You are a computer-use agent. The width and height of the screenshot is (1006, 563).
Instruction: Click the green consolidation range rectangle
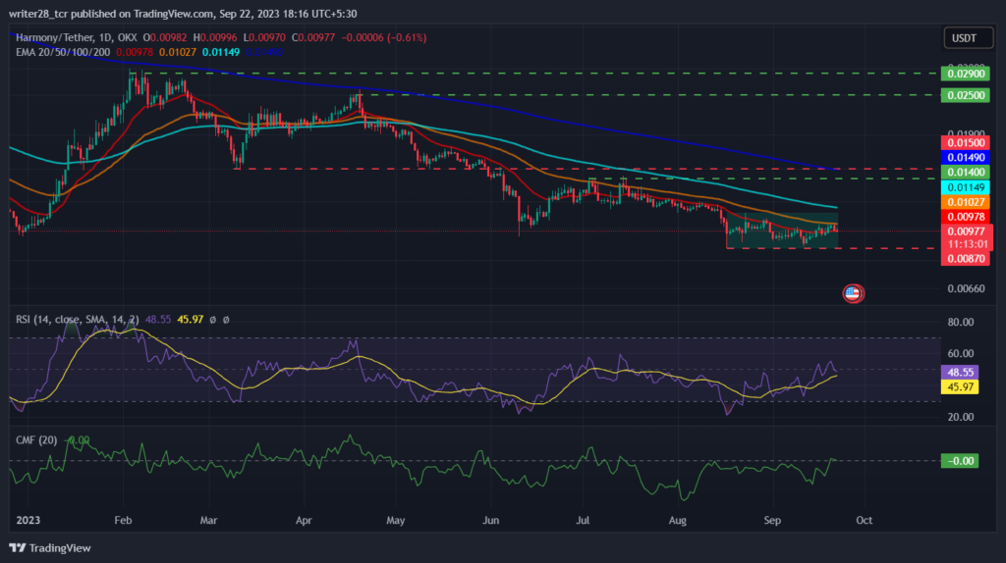[x=782, y=230]
